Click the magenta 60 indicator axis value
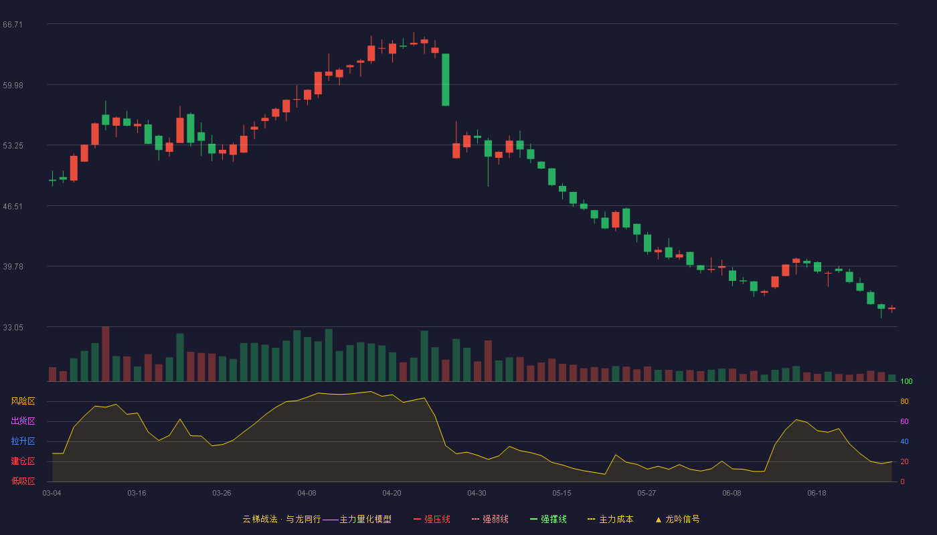Image resolution: width=937 pixels, height=535 pixels. click(904, 422)
